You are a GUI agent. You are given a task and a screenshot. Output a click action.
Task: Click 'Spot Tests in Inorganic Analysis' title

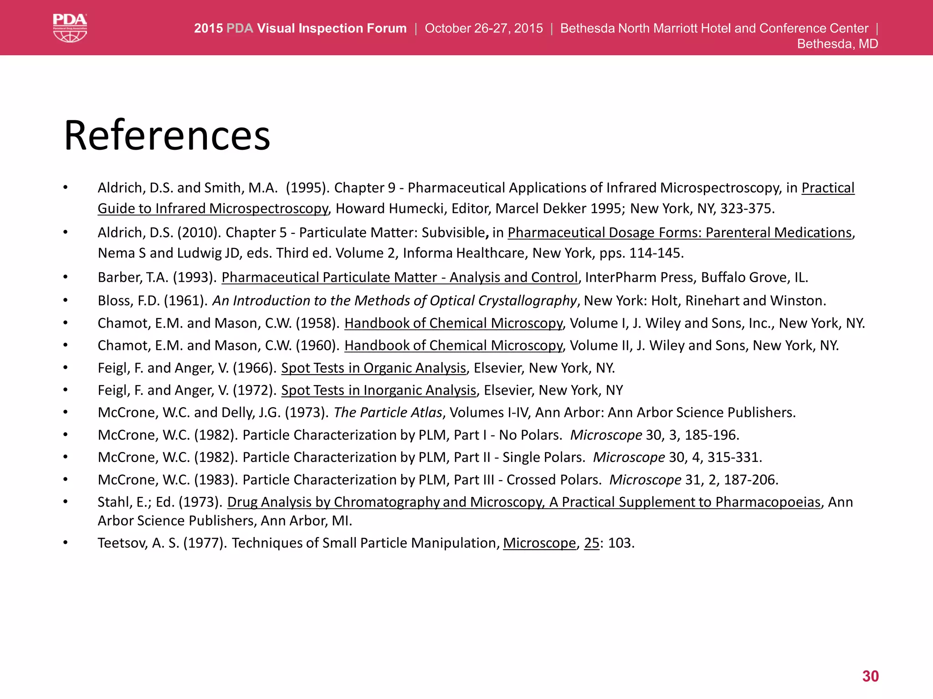(379, 390)
